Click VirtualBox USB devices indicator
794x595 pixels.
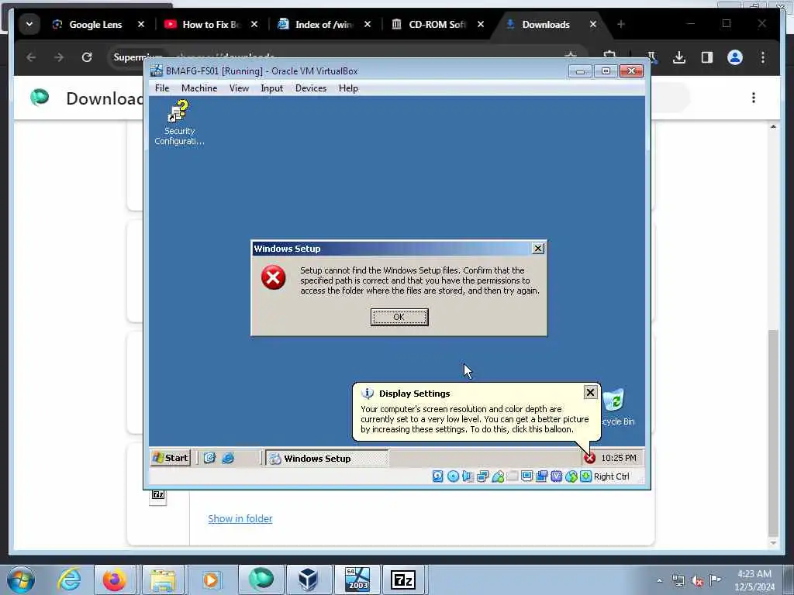click(x=498, y=476)
